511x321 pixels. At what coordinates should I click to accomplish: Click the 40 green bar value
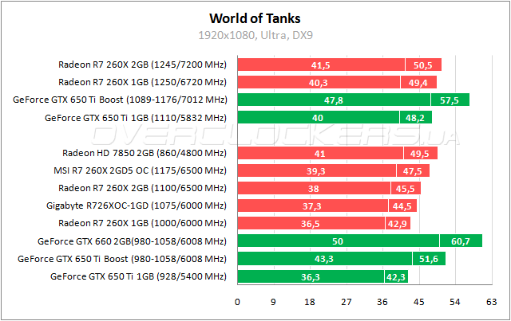point(318,118)
